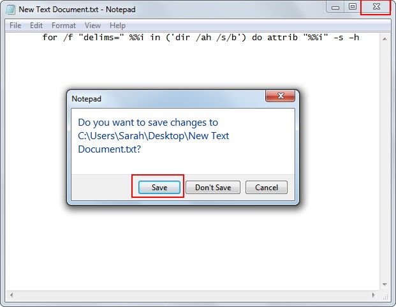The width and height of the screenshot is (396, 307).
Task: Click the vertical scrollbar up arrow
Action: (x=385, y=39)
